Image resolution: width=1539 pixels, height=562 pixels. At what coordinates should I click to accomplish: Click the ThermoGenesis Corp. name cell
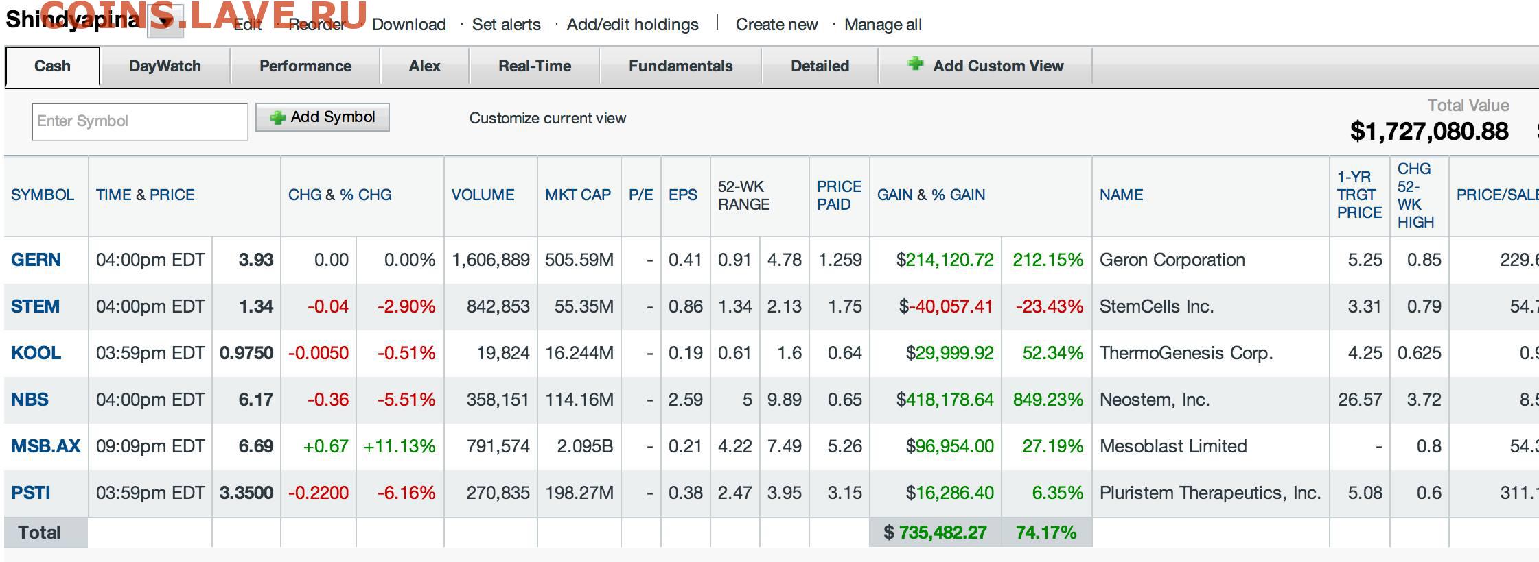[x=1186, y=353]
